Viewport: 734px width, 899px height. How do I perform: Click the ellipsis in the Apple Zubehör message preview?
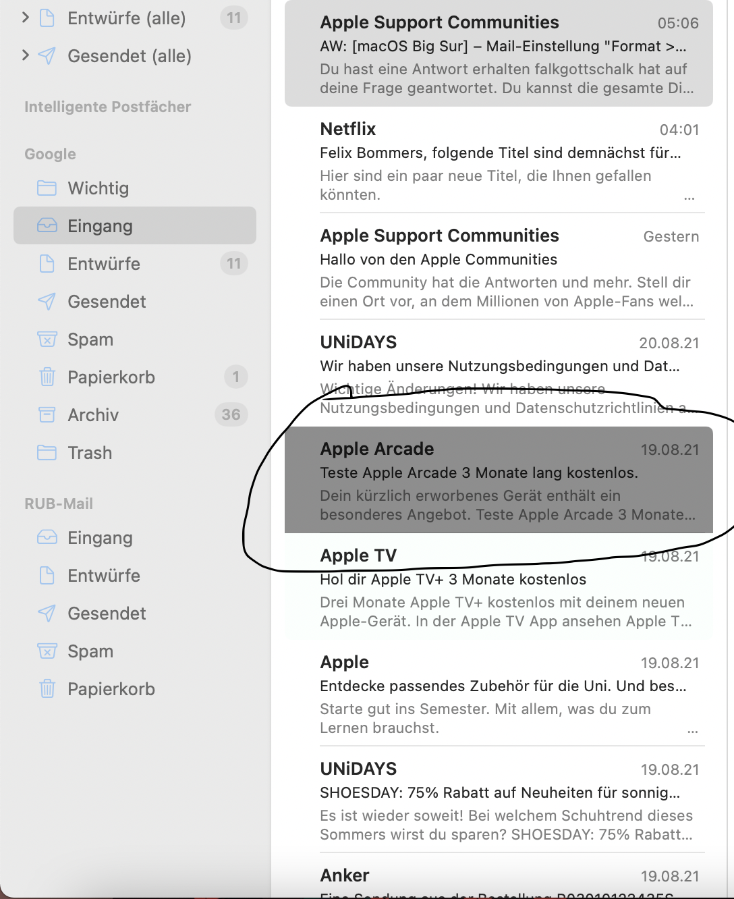[x=693, y=732]
